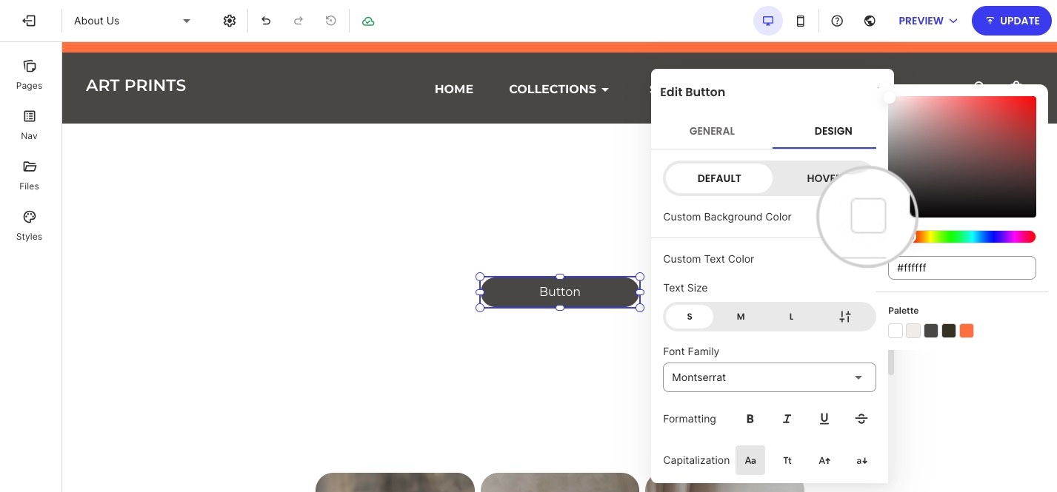Click the HOME nav link
Viewport: 1057px width, 492px height.
[x=454, y=89]
